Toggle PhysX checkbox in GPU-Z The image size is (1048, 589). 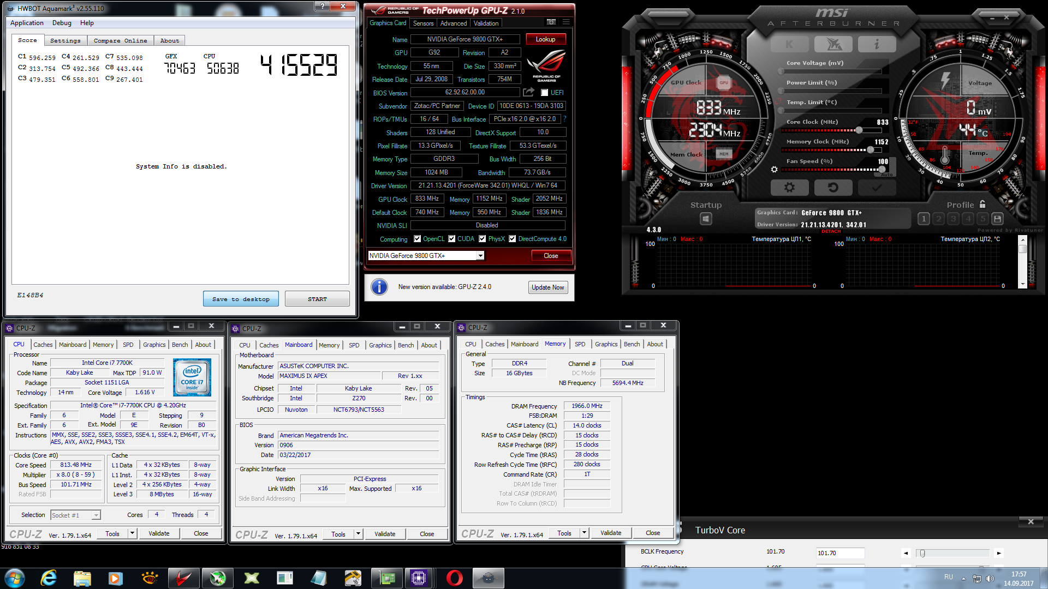[x=483, y=239]
